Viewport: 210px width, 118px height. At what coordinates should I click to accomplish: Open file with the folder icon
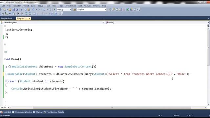(x=10, y=10)
